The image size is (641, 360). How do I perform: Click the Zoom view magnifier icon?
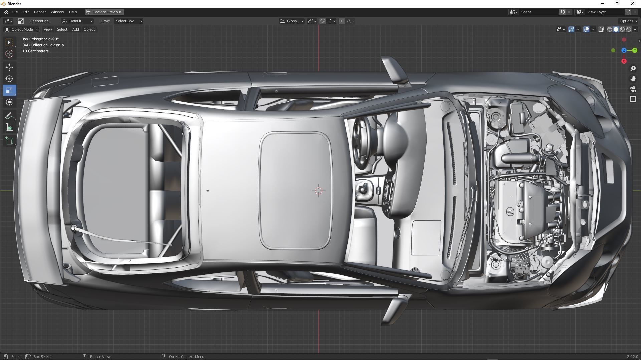(633, 69)
